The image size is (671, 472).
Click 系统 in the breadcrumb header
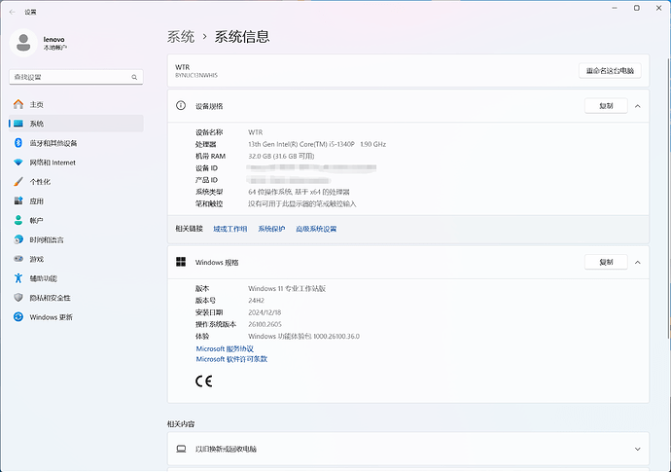pos(181,37)
